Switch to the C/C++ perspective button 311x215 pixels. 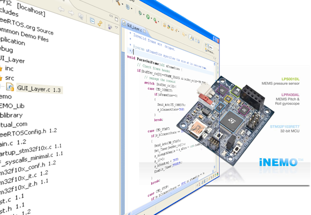[x=210, y=47]
